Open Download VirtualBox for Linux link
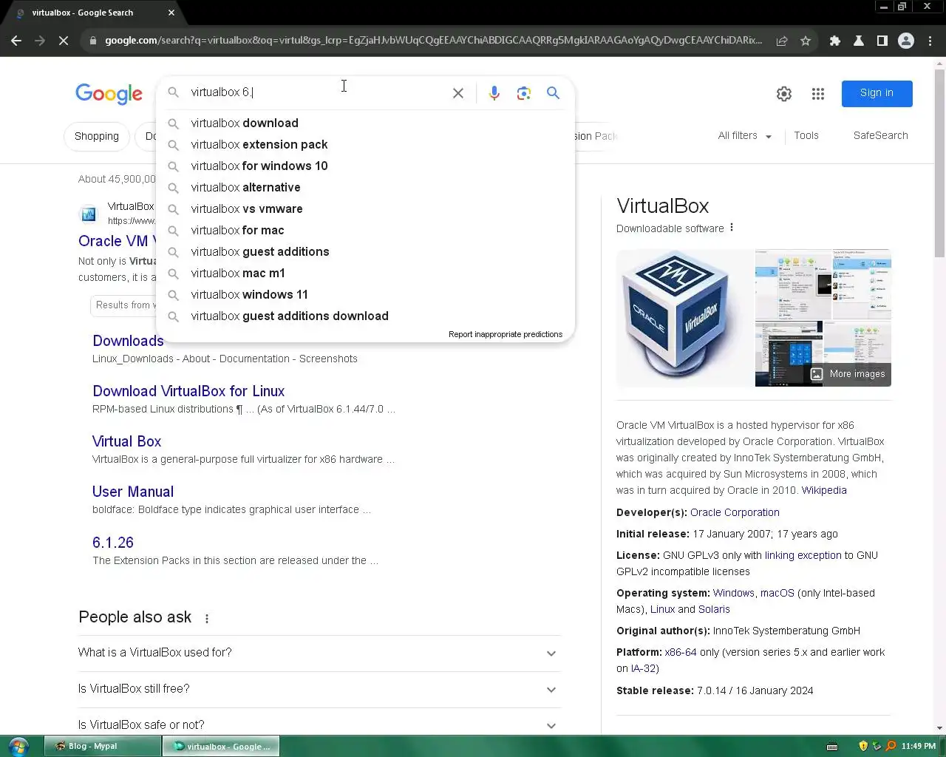 (x=188, y=391)
